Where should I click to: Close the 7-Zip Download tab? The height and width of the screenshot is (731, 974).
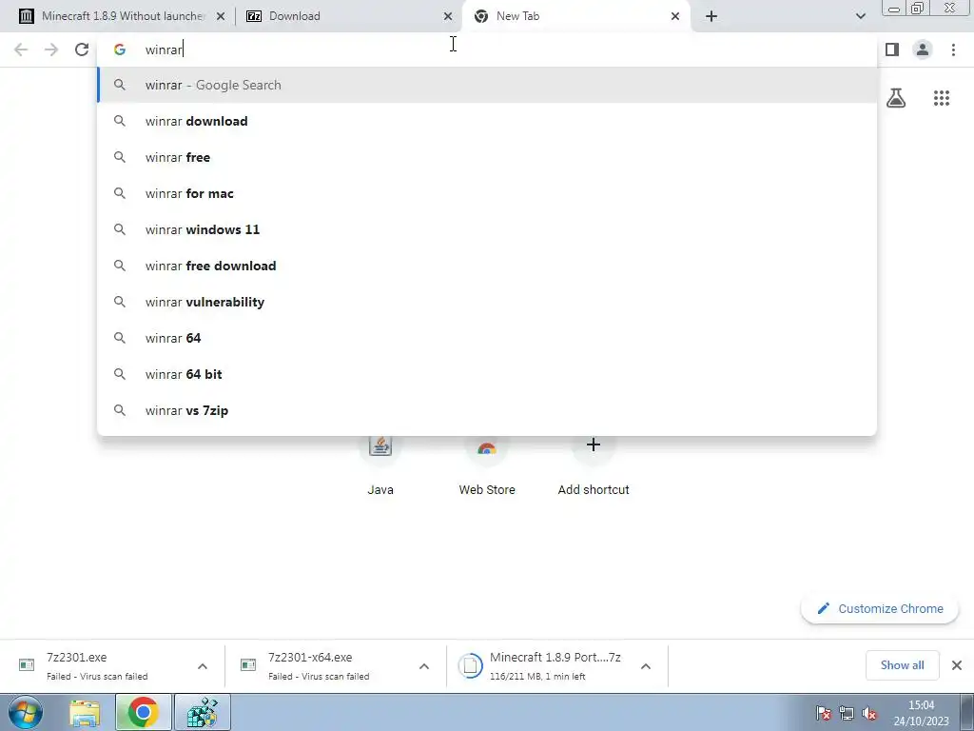448,17
